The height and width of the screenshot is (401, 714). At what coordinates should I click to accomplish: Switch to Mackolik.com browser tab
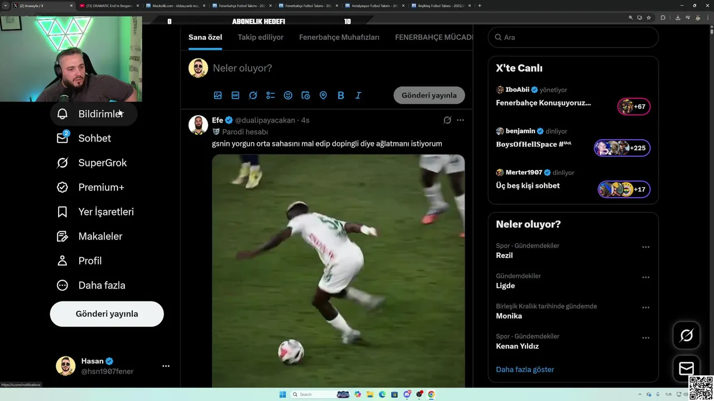(175, 6)
